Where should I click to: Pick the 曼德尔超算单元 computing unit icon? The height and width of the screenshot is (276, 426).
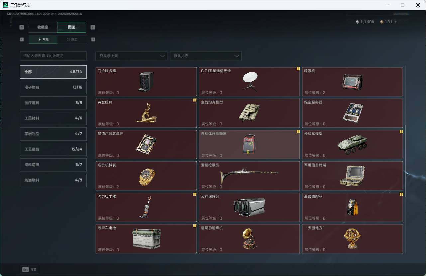[146, 144]
